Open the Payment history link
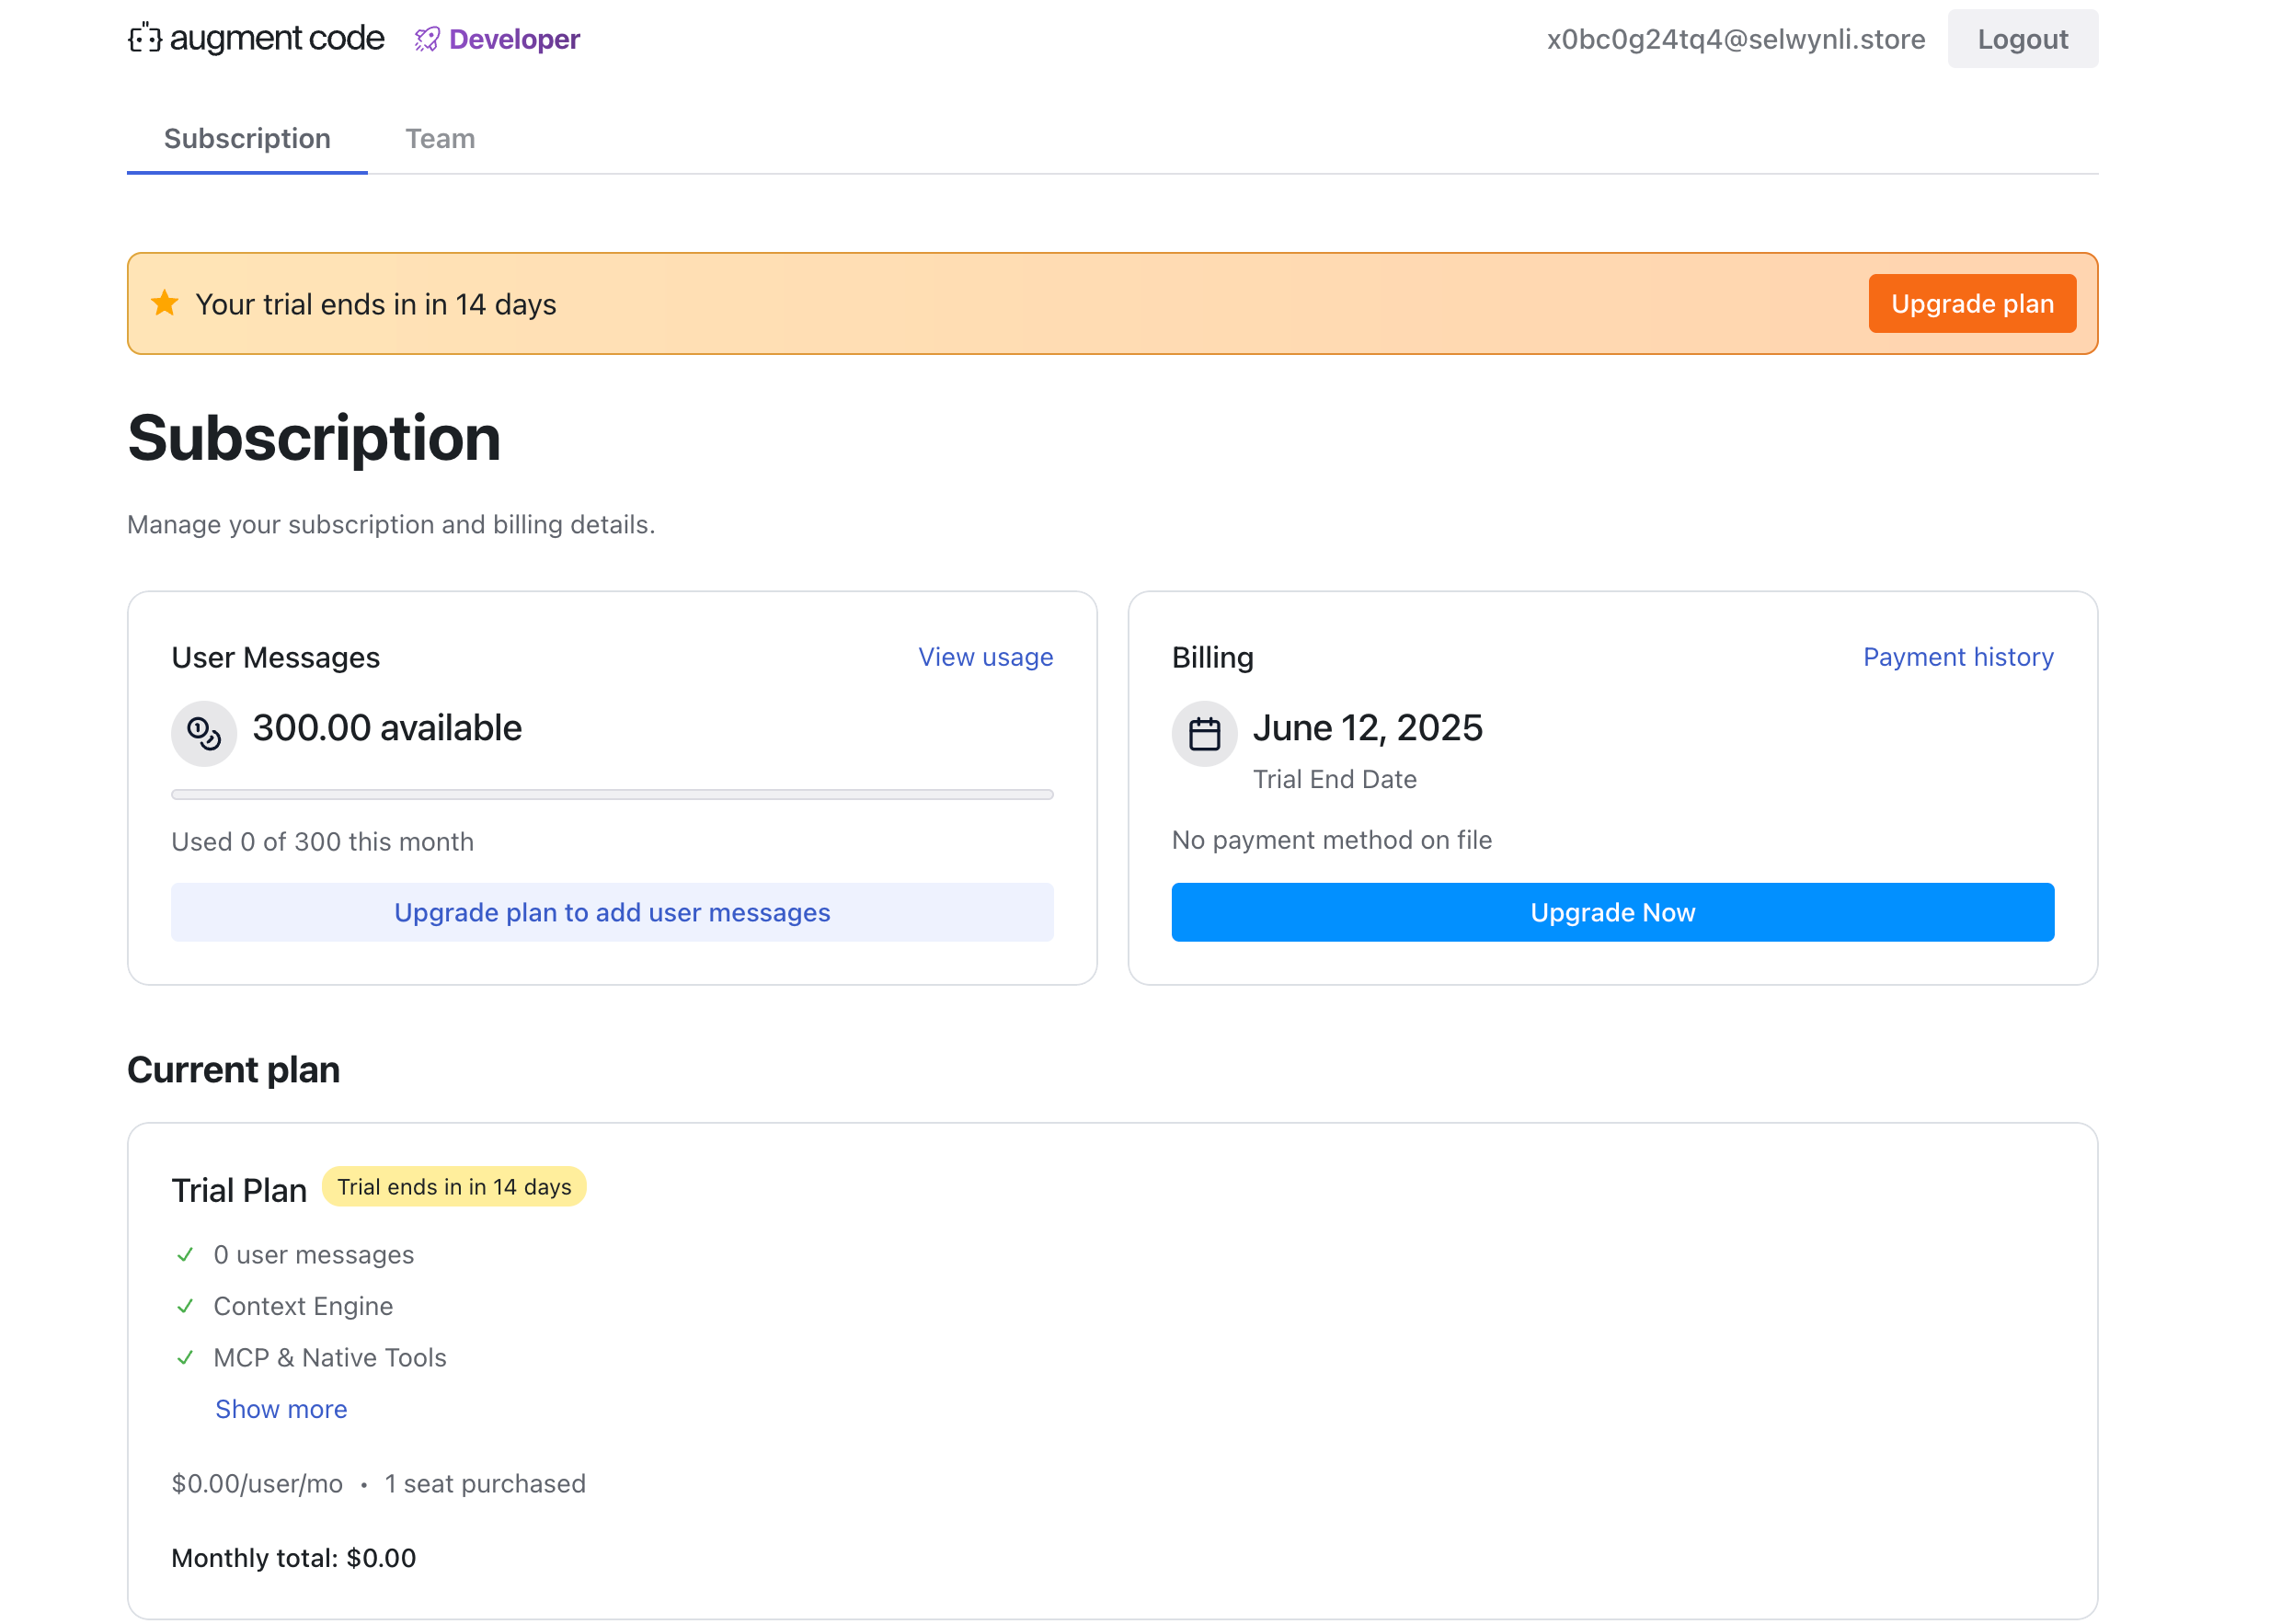Viewport: 2270px width, 1624px height. [1957, 657]
